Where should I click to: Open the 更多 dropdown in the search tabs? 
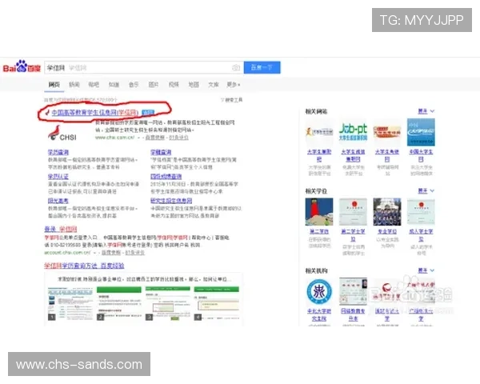click(234, 85)
